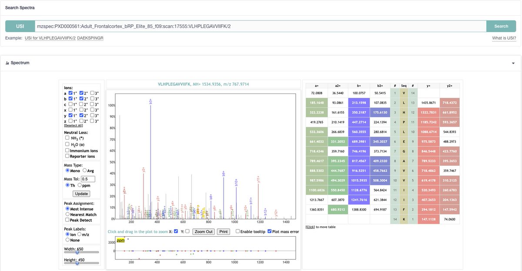The image size is (522, 271).
Task: Select None for peak labels
Action: click(x=67, y=240)
